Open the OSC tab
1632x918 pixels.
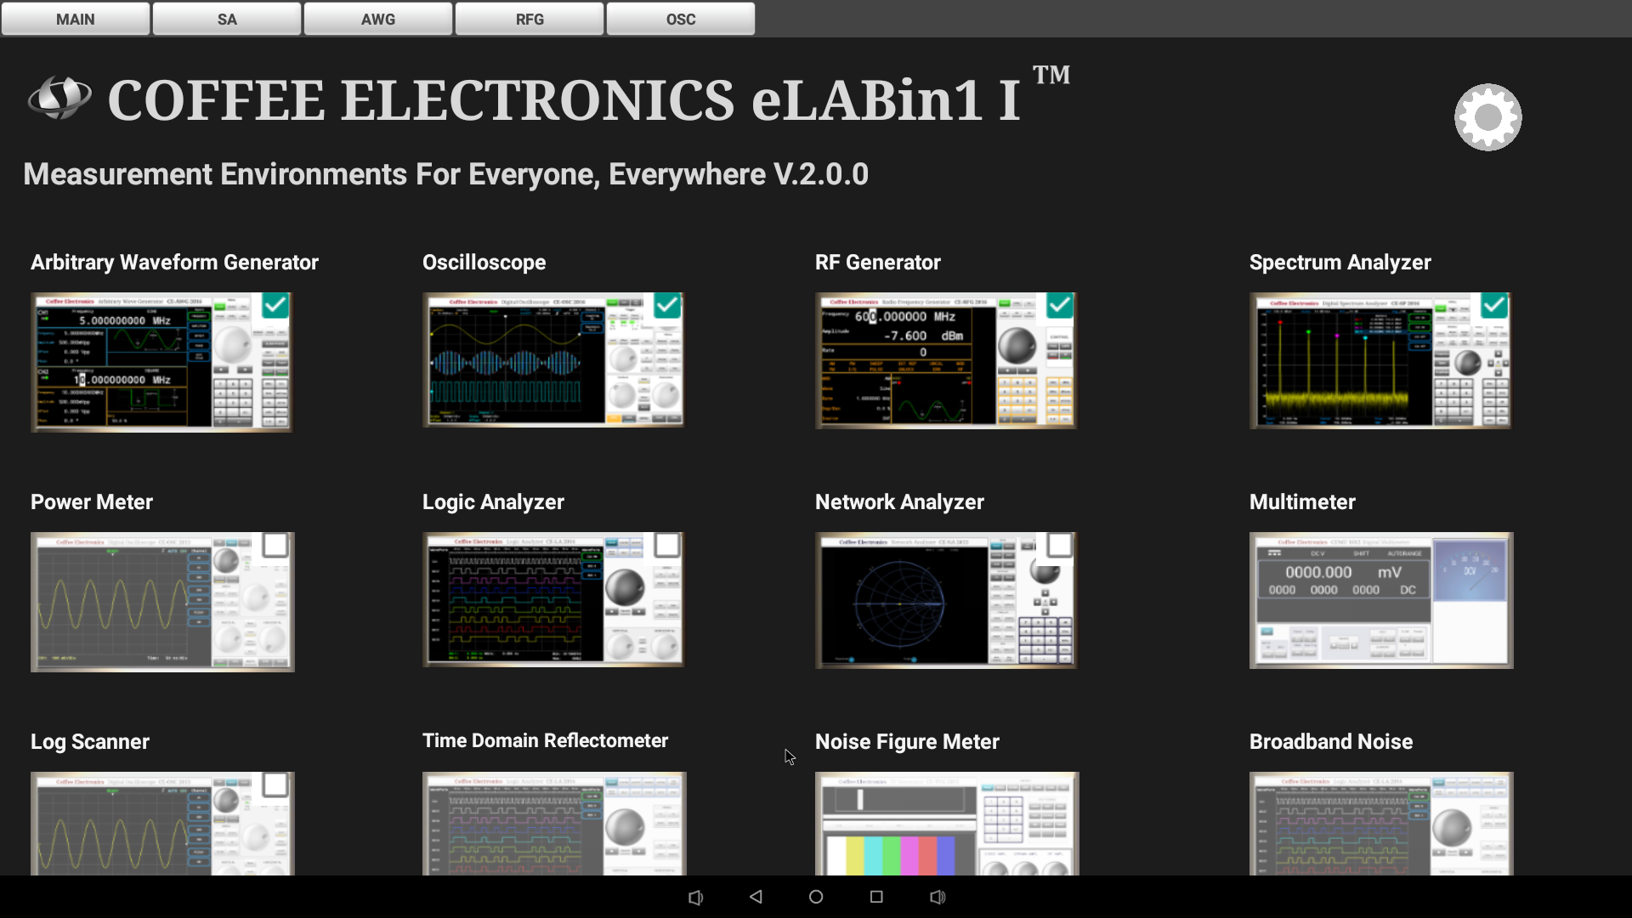click(680, 19)
